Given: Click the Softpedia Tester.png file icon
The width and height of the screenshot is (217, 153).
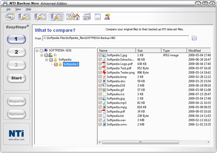Looking at the screenshot, I should [x=104, y=72].
